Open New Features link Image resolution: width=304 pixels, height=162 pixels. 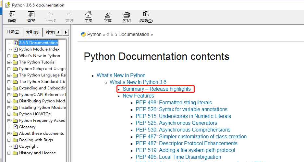click(x=138, y=96)
